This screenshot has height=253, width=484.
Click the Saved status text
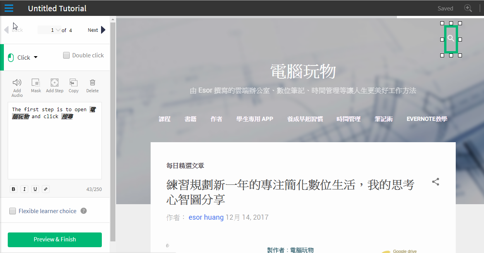coord(445,8)
